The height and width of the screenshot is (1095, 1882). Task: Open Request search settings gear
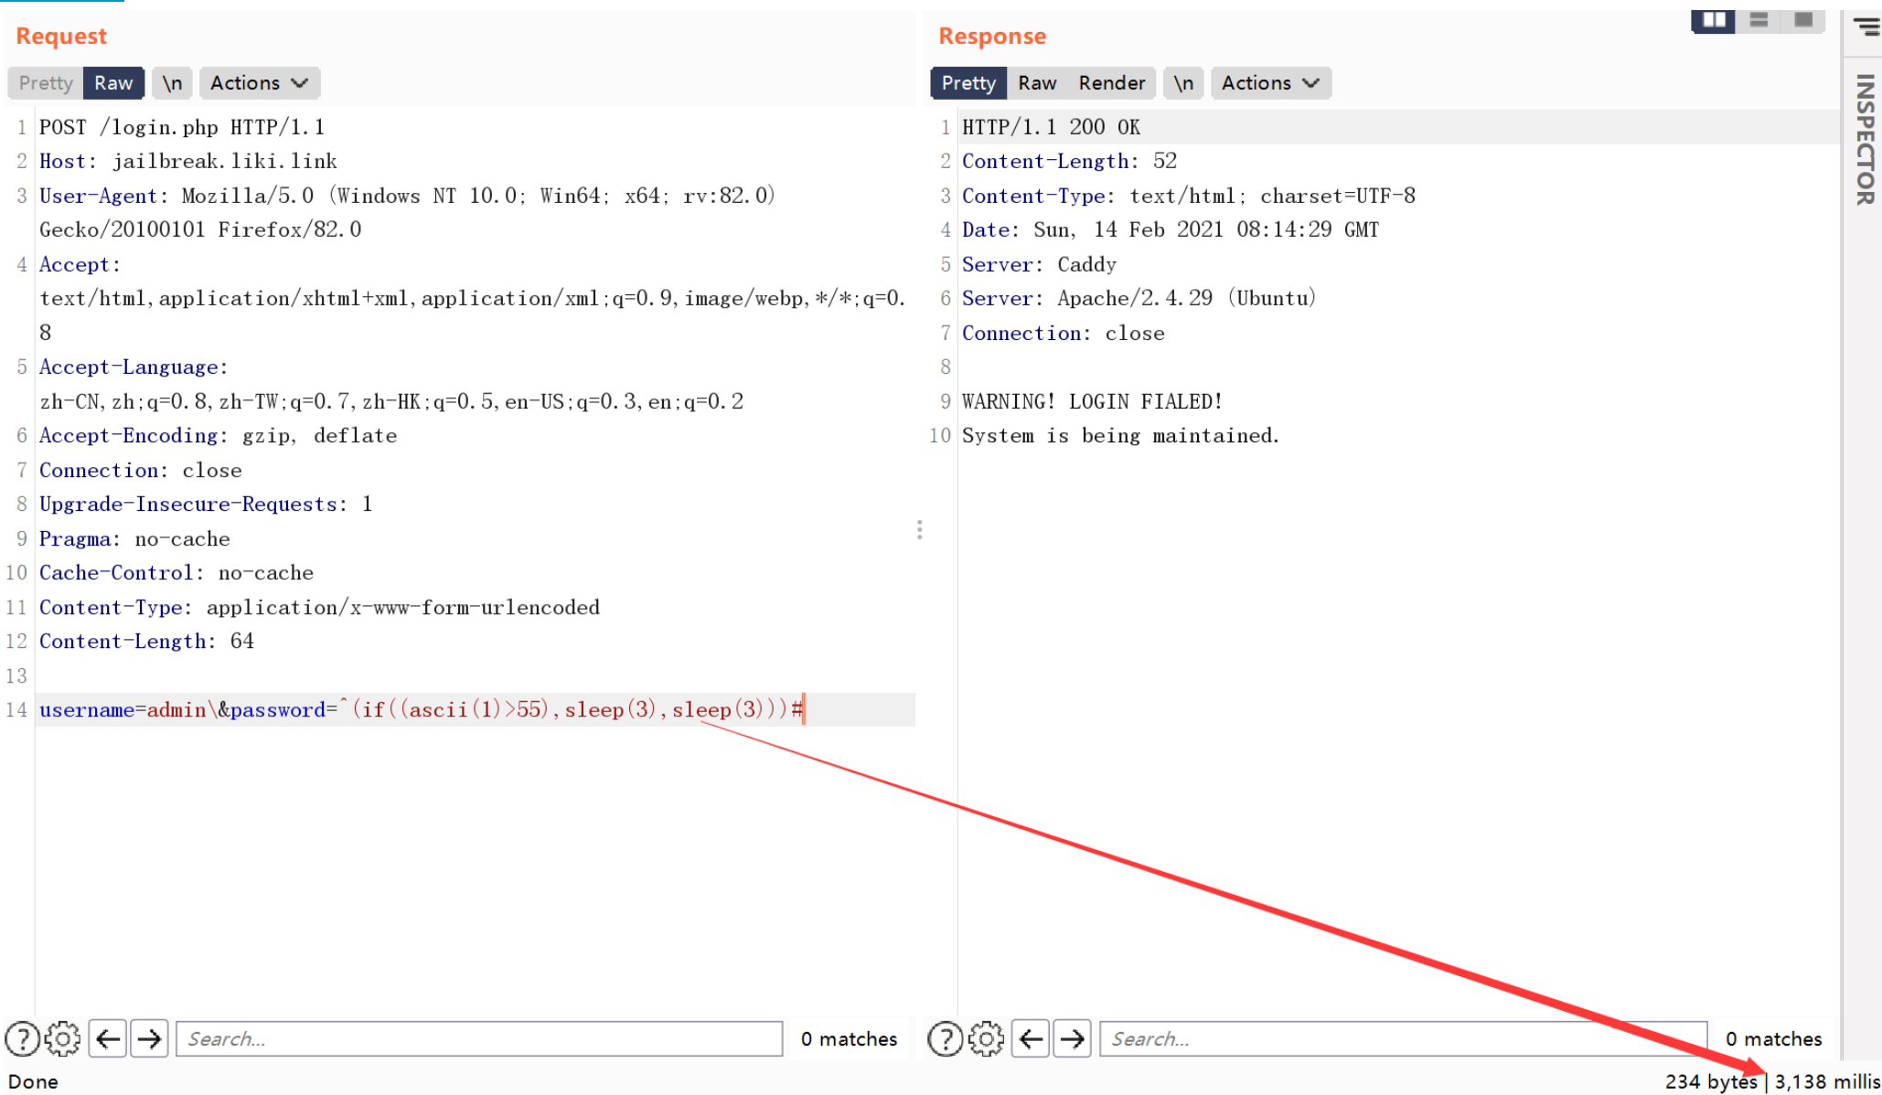[x=63, y=1039]
